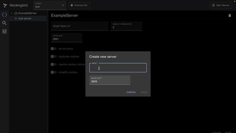Expand the ExampleServer tree node
The image size is (236, 133).
[x=11, y=13]
